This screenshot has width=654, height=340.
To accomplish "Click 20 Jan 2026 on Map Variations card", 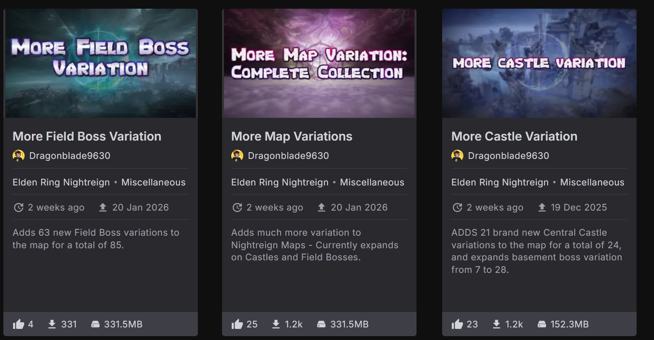I will tap(359, 207).
